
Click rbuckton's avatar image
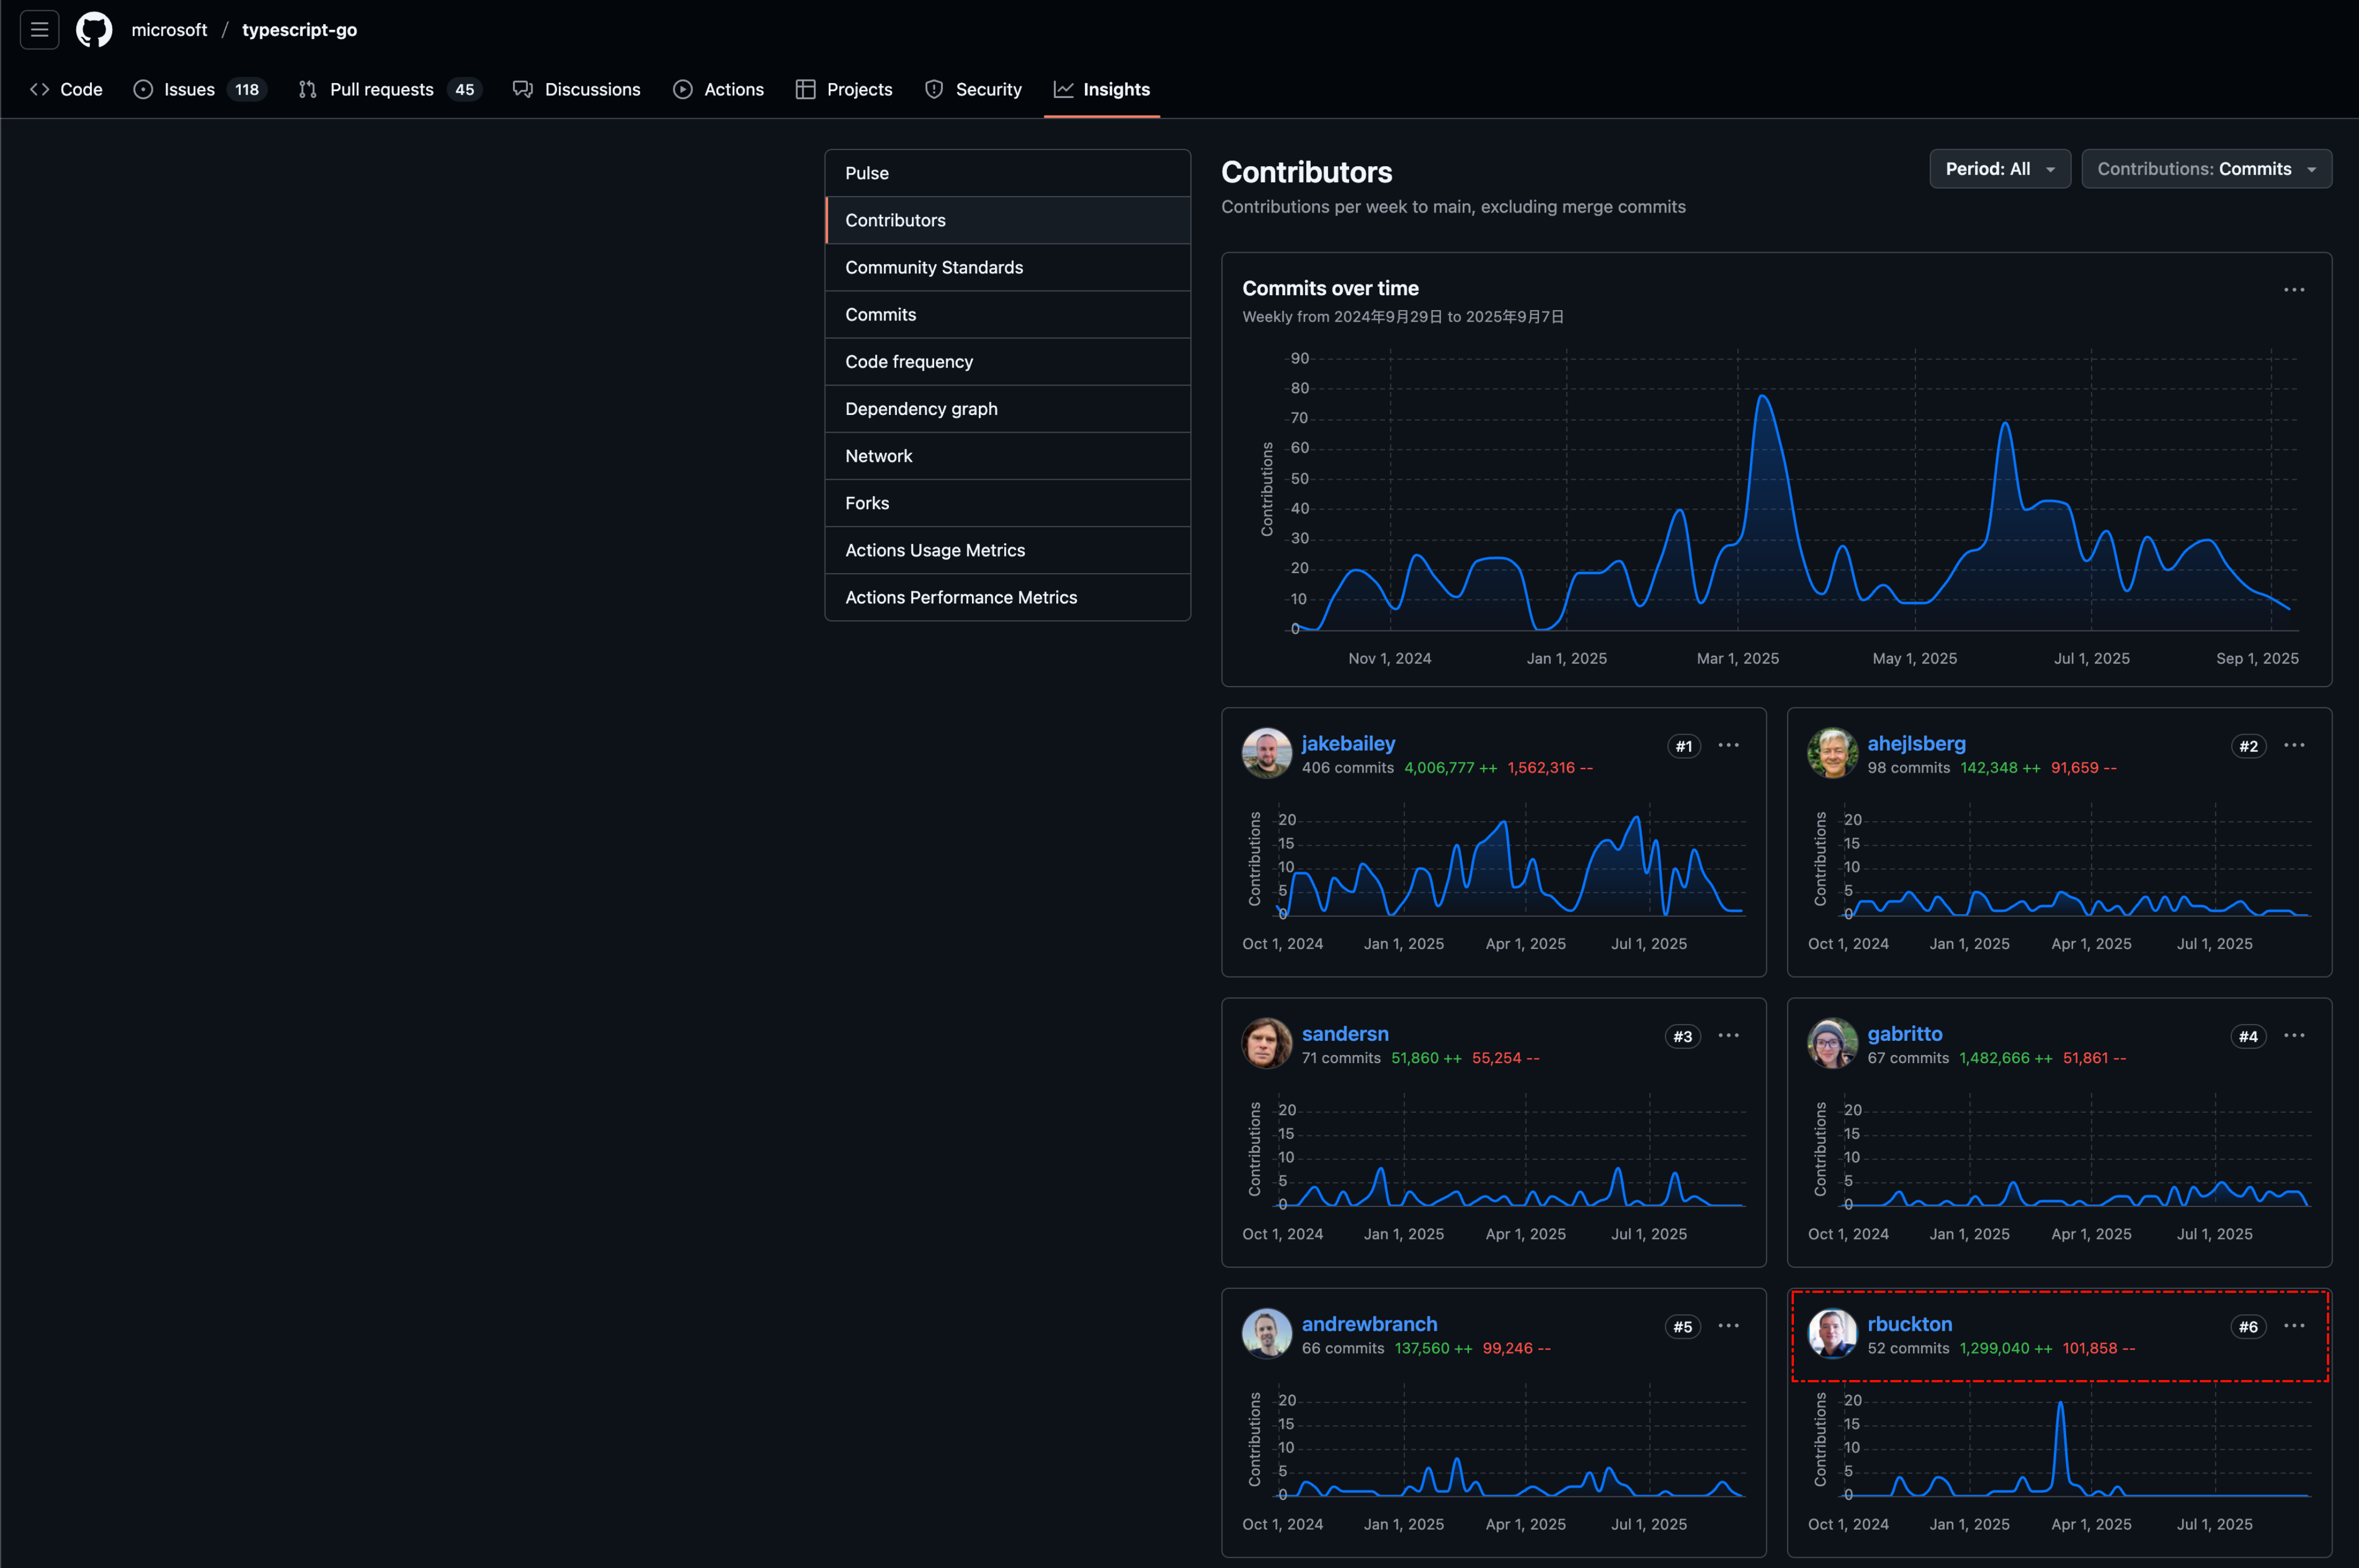click(x=1832, y=1333)
